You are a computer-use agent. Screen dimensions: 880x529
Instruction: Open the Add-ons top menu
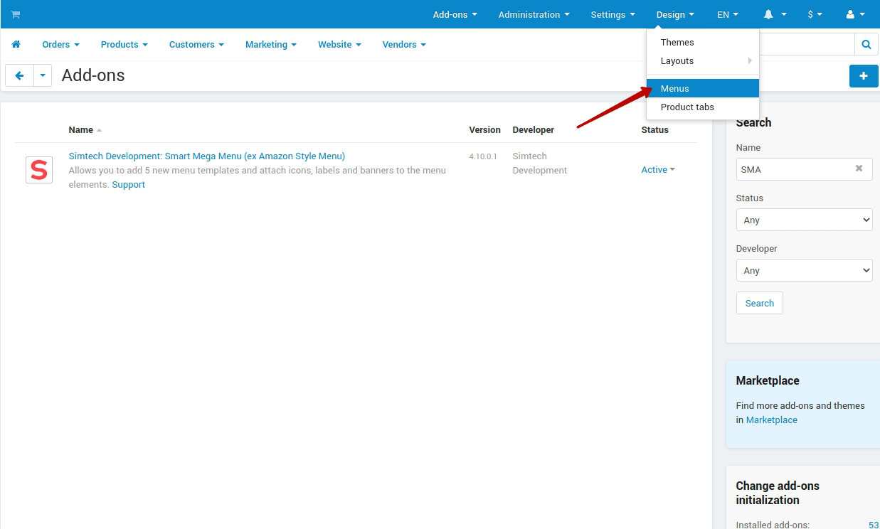[455, 14]
